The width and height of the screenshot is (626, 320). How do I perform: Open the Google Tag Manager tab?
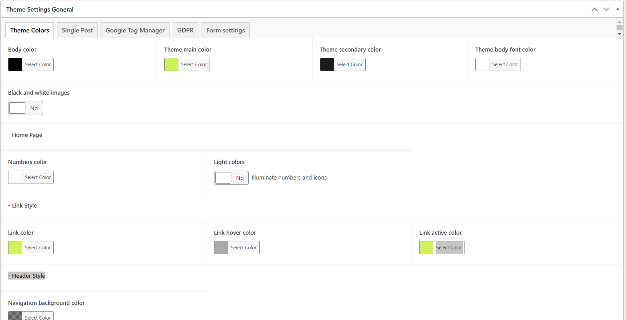click(135, 30)
